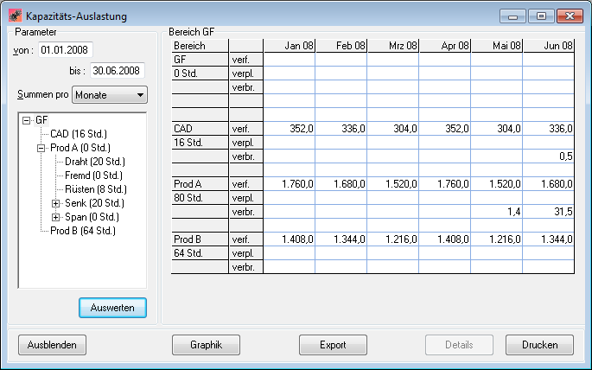Select Draht (20 Std.) tree item
Screen dimensions: 592x370
[x=95, y=162]
